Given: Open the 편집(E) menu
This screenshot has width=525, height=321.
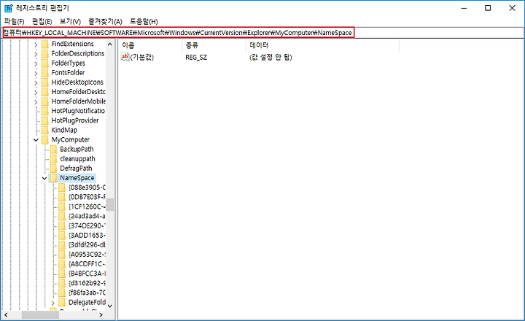Looking at the screenshot, I should pos(42,21).
